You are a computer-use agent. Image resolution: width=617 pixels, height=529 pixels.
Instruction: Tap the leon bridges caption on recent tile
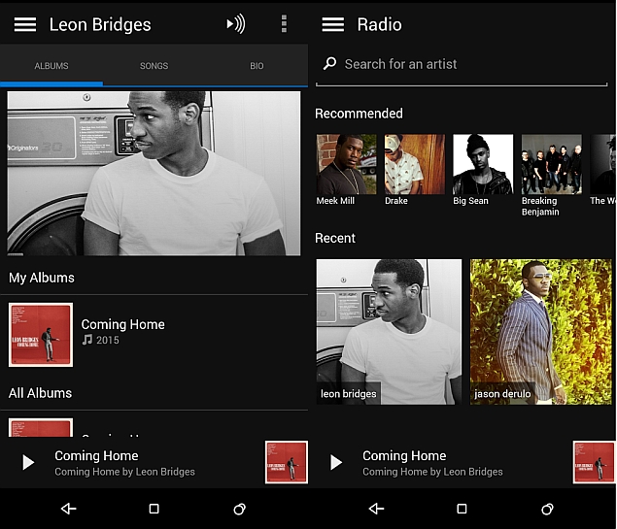[349, 394]
